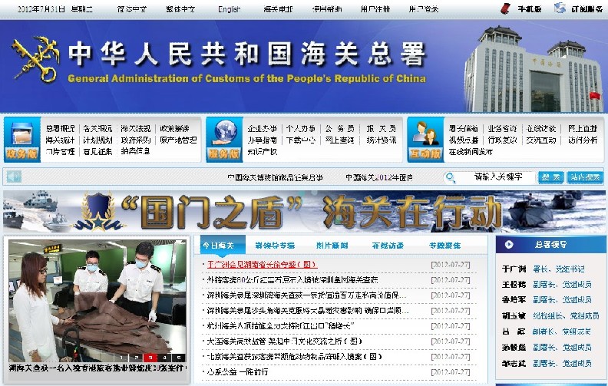Open the 订阅服务 link
The width and height of the screenshot is (608, 386).
tap(587, 9)
